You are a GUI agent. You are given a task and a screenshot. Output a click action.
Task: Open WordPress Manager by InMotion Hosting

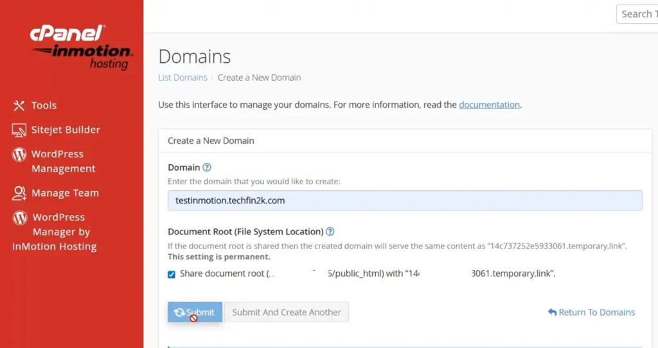pyautogui.click(x=54, y=232)
